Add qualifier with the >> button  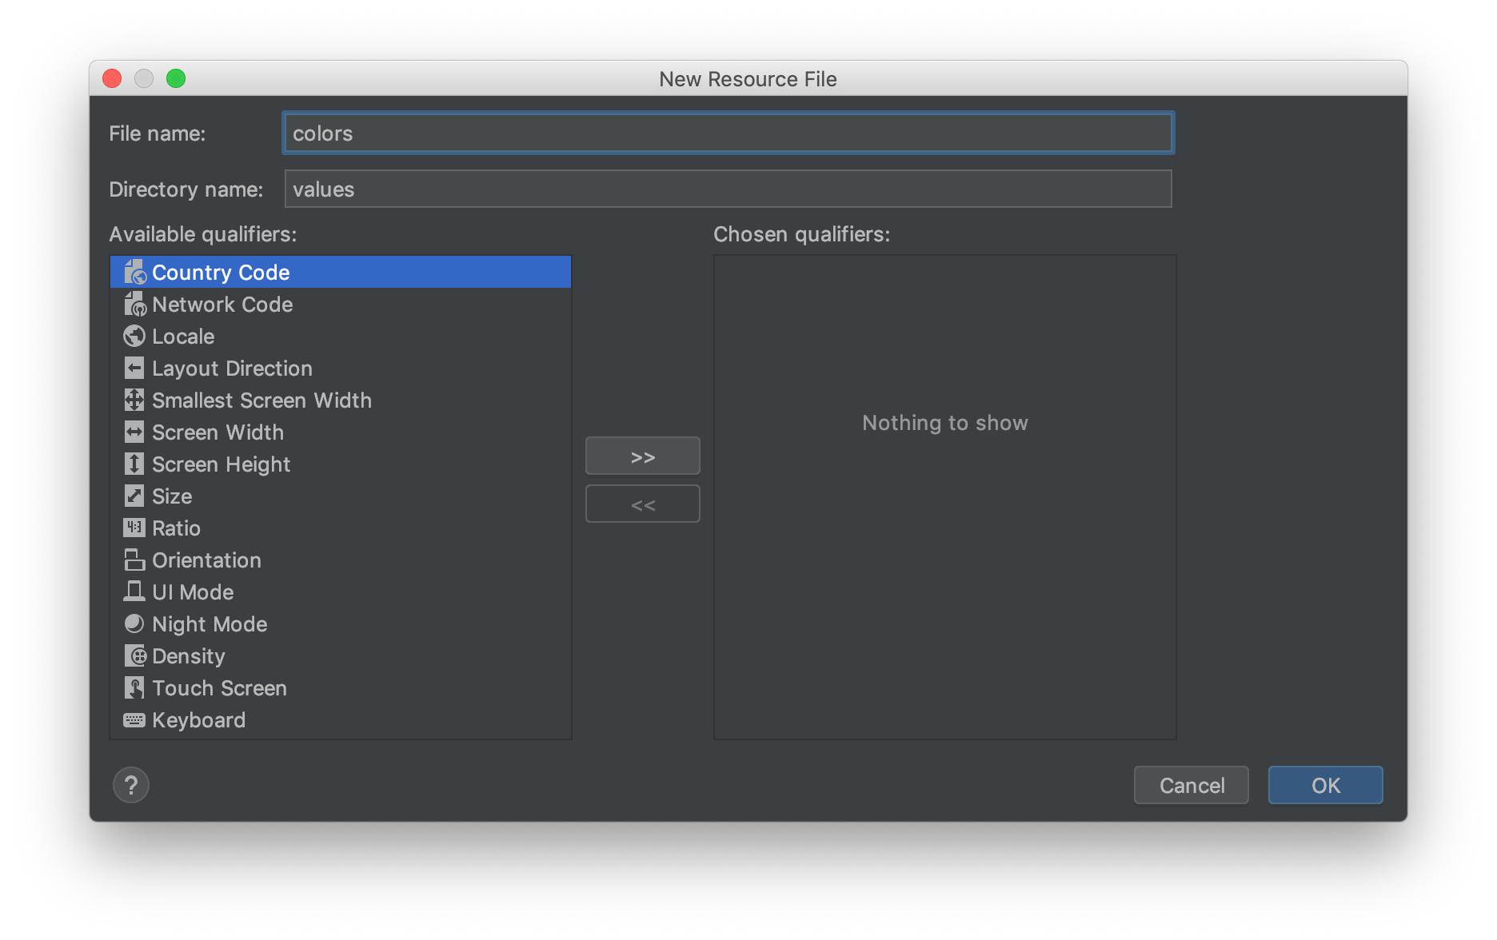point(642,456)
